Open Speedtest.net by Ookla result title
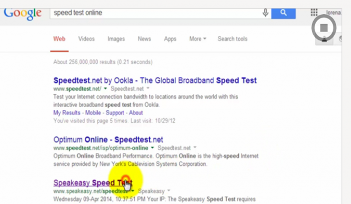Viewport: 351px width, 204px height. click(155, 80)
